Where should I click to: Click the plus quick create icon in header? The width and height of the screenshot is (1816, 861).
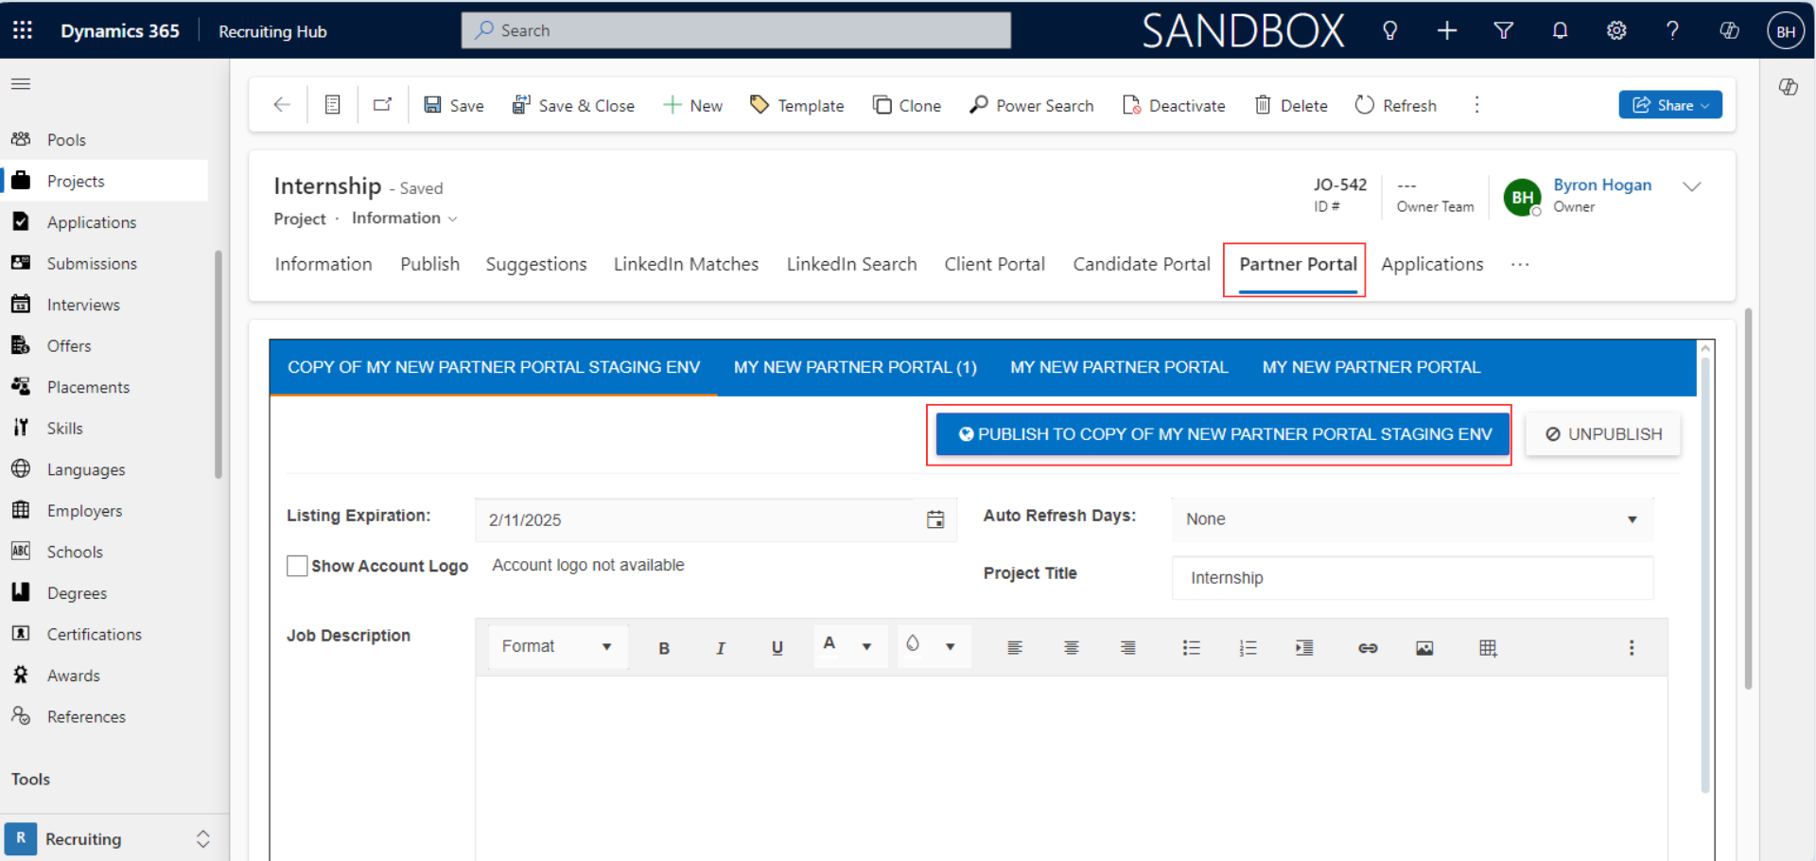(x=1446, y=30)
